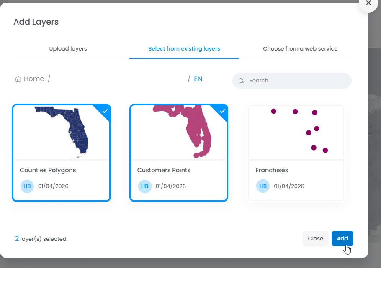The width and height of the screenshot is (381, 296).
Task: Click the Close button
Action: coord(315,238)
